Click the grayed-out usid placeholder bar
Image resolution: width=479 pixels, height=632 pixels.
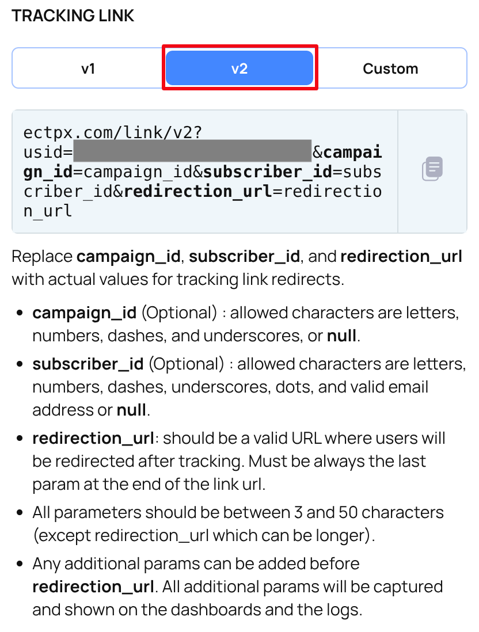[190, 151]
